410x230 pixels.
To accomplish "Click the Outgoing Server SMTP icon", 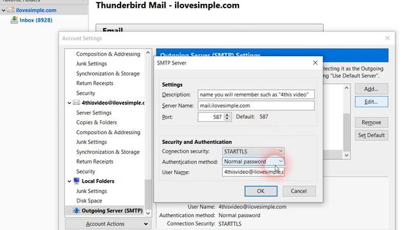I will (76, 210).
